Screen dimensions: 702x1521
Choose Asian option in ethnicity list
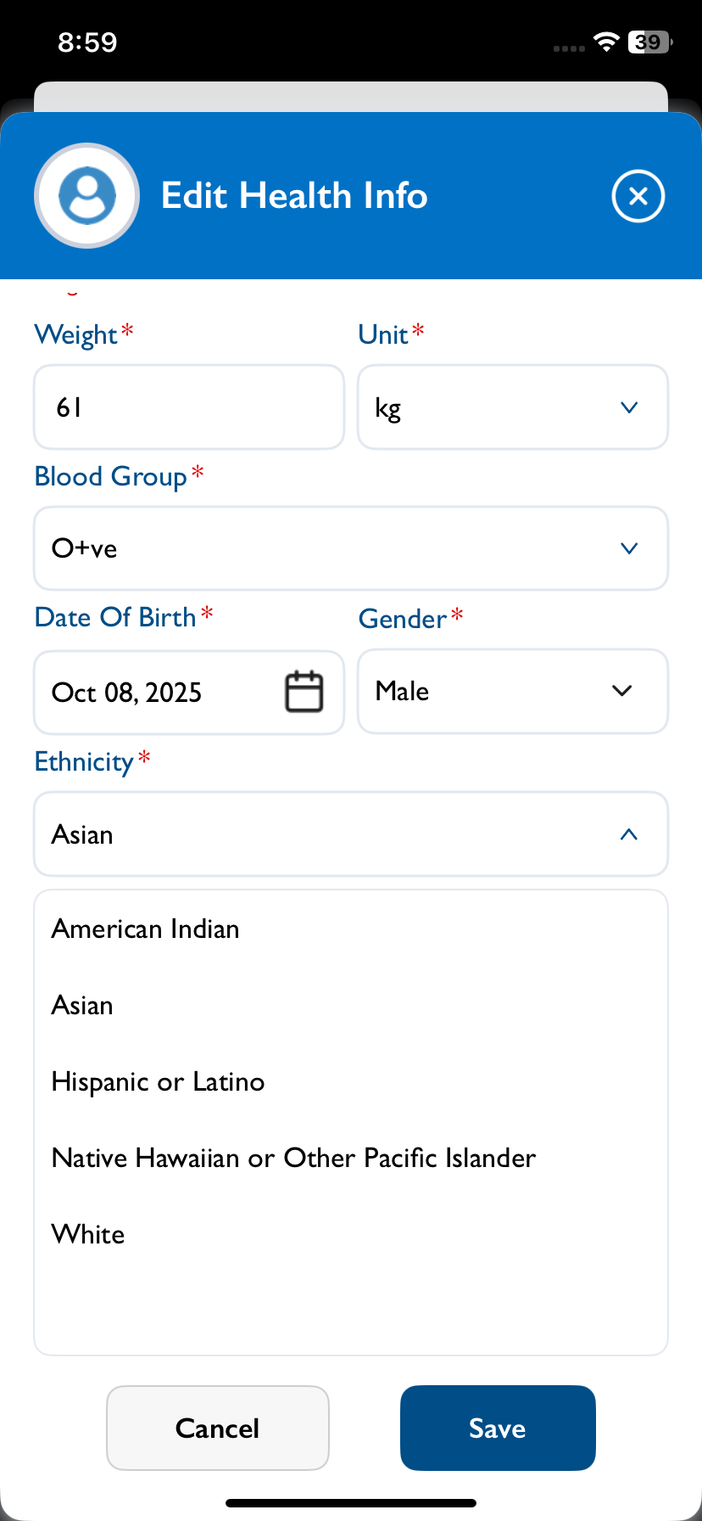point(83,1005)
